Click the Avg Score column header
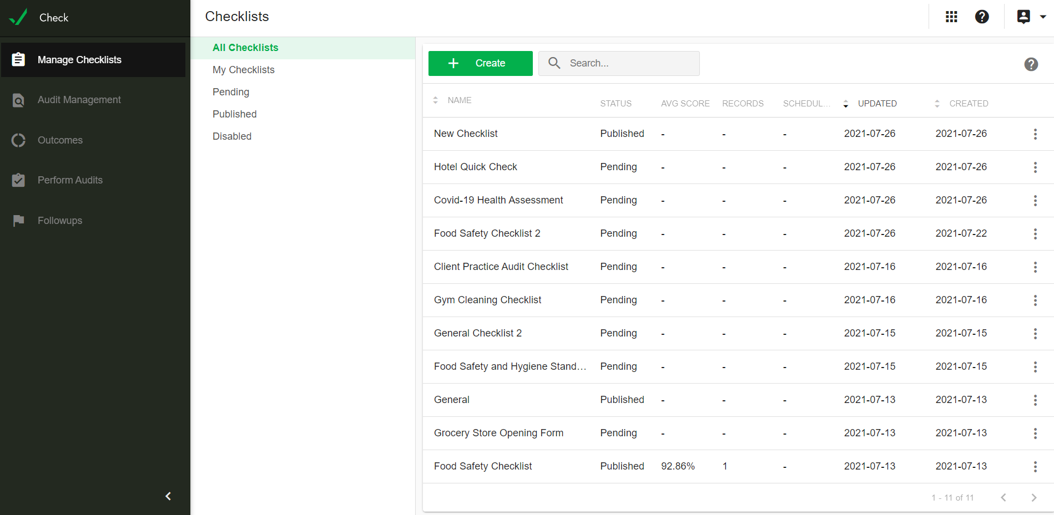 (685, 104)
